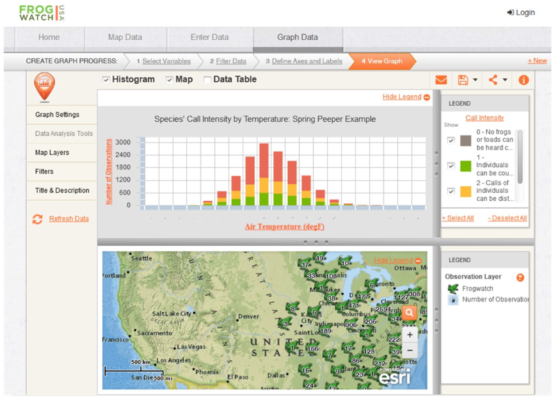The height and width of the screenshot is (400, 555).
Task: Click the share icon
Action: click(493, 80)
